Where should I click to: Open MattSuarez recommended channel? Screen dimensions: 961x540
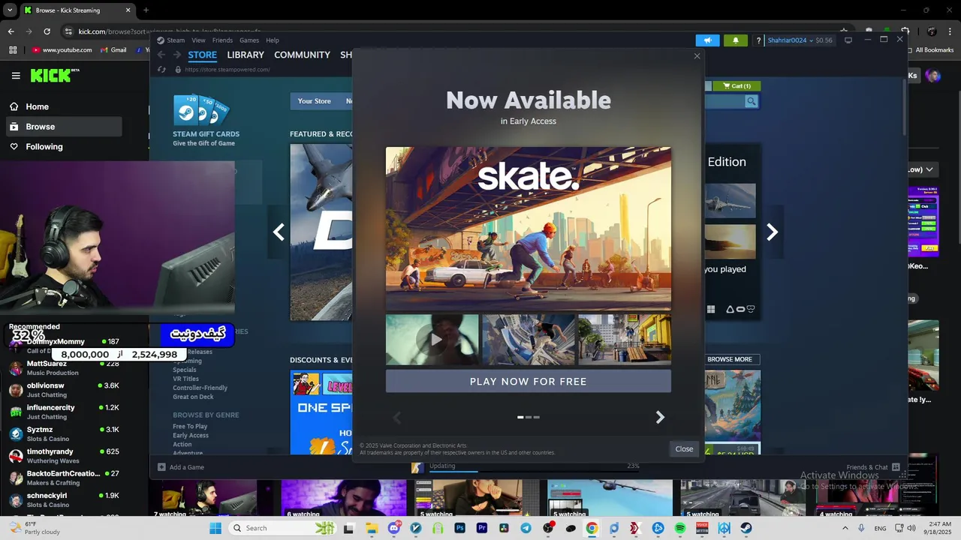(x=64, y=368)
